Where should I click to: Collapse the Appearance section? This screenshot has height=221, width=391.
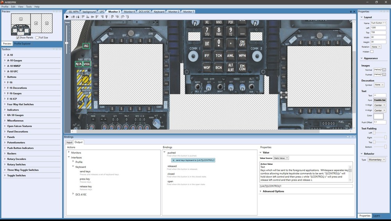pyautogui.click(x=362, y=58)
